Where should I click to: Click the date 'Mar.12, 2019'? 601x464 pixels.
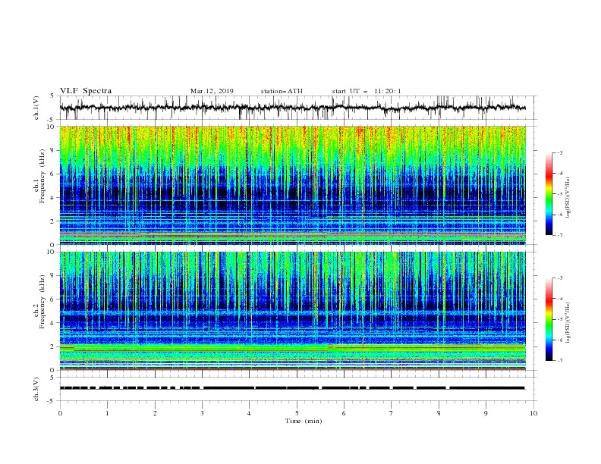212,91
